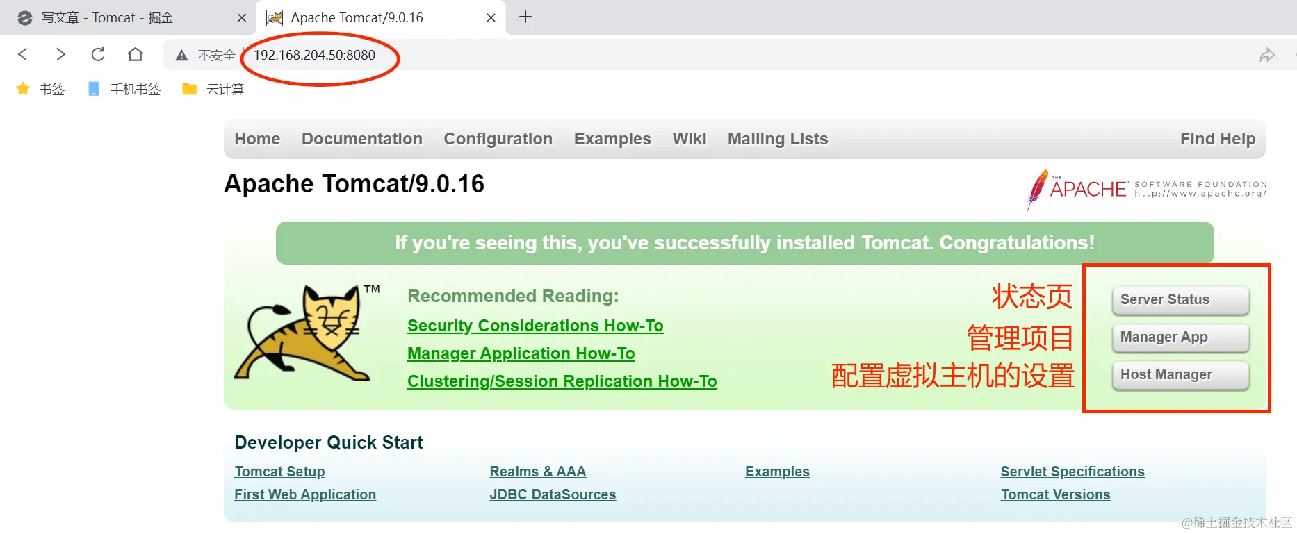Open the Examples link under Developer Quick Start
The image size is (1297, 534).
pyautogui.click(x=777, y=472)
